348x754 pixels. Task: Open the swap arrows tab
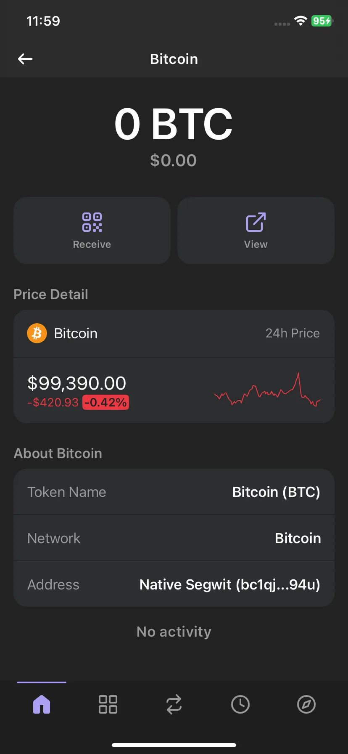coord(174,704)
